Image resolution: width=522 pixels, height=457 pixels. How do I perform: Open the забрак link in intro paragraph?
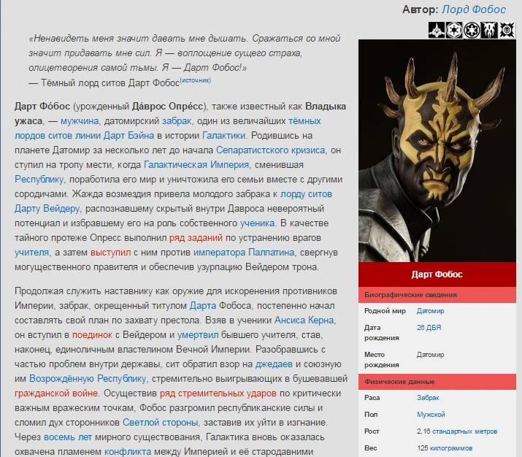tap(177, 121)
